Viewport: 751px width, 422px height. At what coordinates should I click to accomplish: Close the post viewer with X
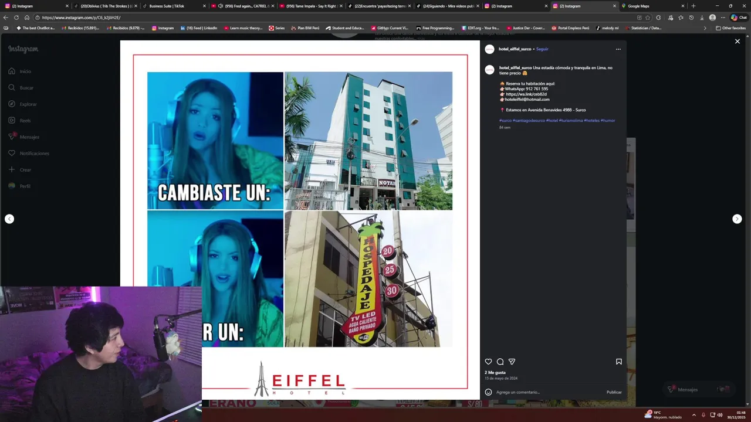pos(738,42)
